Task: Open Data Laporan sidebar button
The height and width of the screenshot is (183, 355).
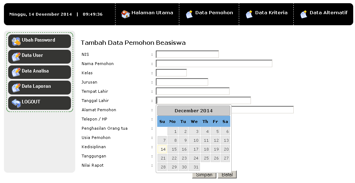Action: (40, 87)
